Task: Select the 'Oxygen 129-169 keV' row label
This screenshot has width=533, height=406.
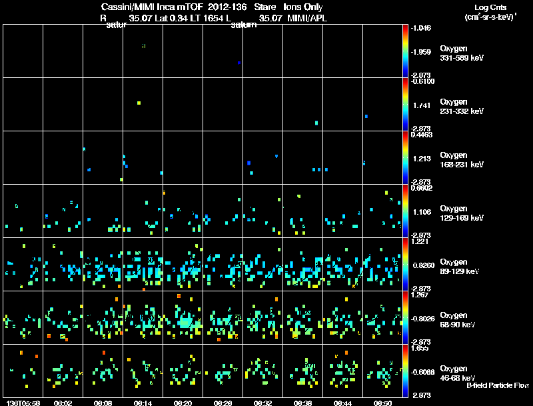Action: [x=462, y=213]
